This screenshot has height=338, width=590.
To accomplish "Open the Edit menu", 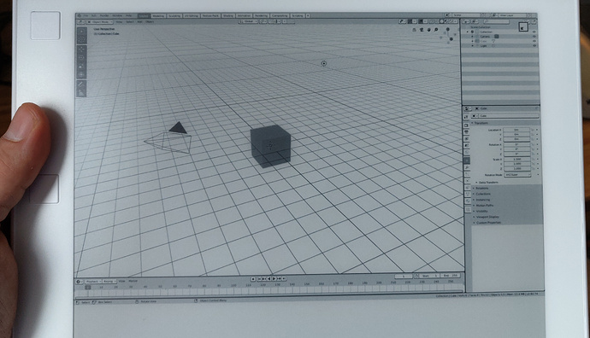I will pos(93,15).
